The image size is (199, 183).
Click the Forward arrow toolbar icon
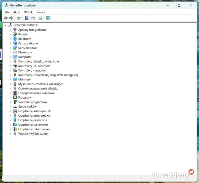[x=11, y=18]
